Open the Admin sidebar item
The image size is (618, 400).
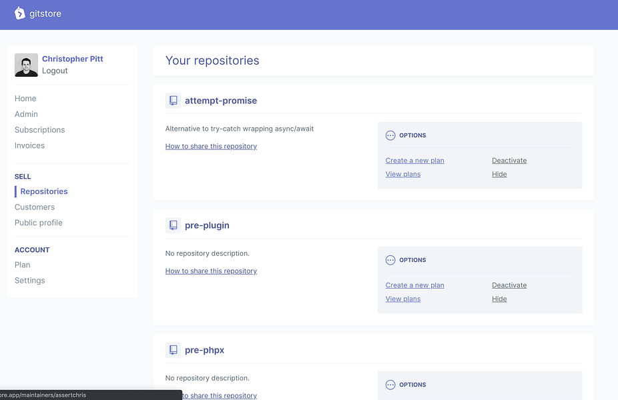(x=26, y=114)
